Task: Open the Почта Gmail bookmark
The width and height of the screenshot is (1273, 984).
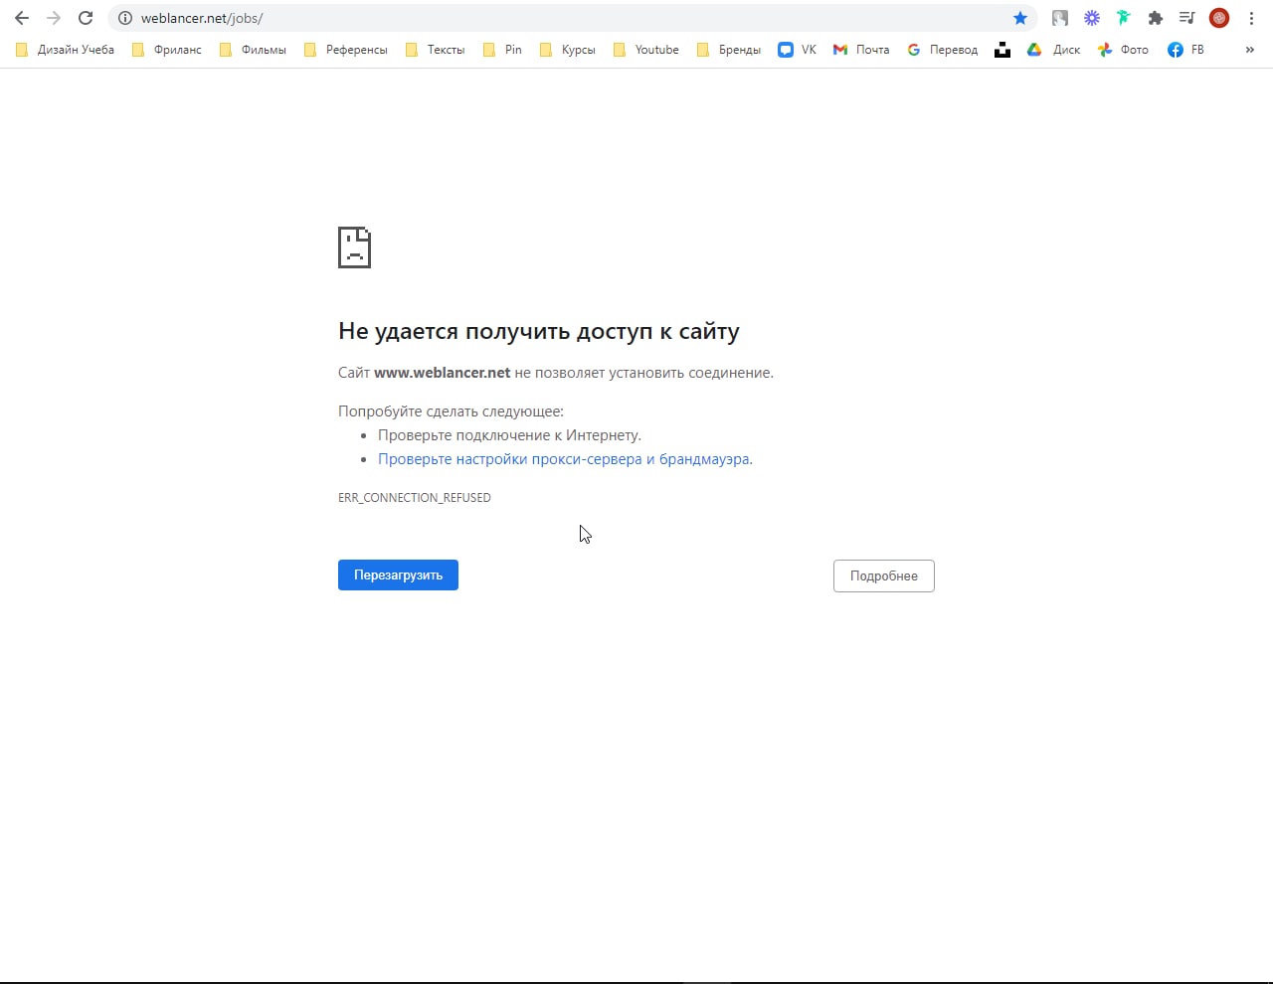Action: point(861,50)
